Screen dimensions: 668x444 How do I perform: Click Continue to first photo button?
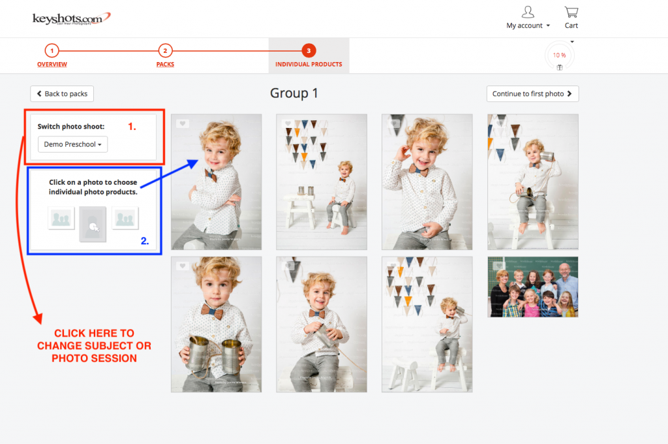pos(532,94)
